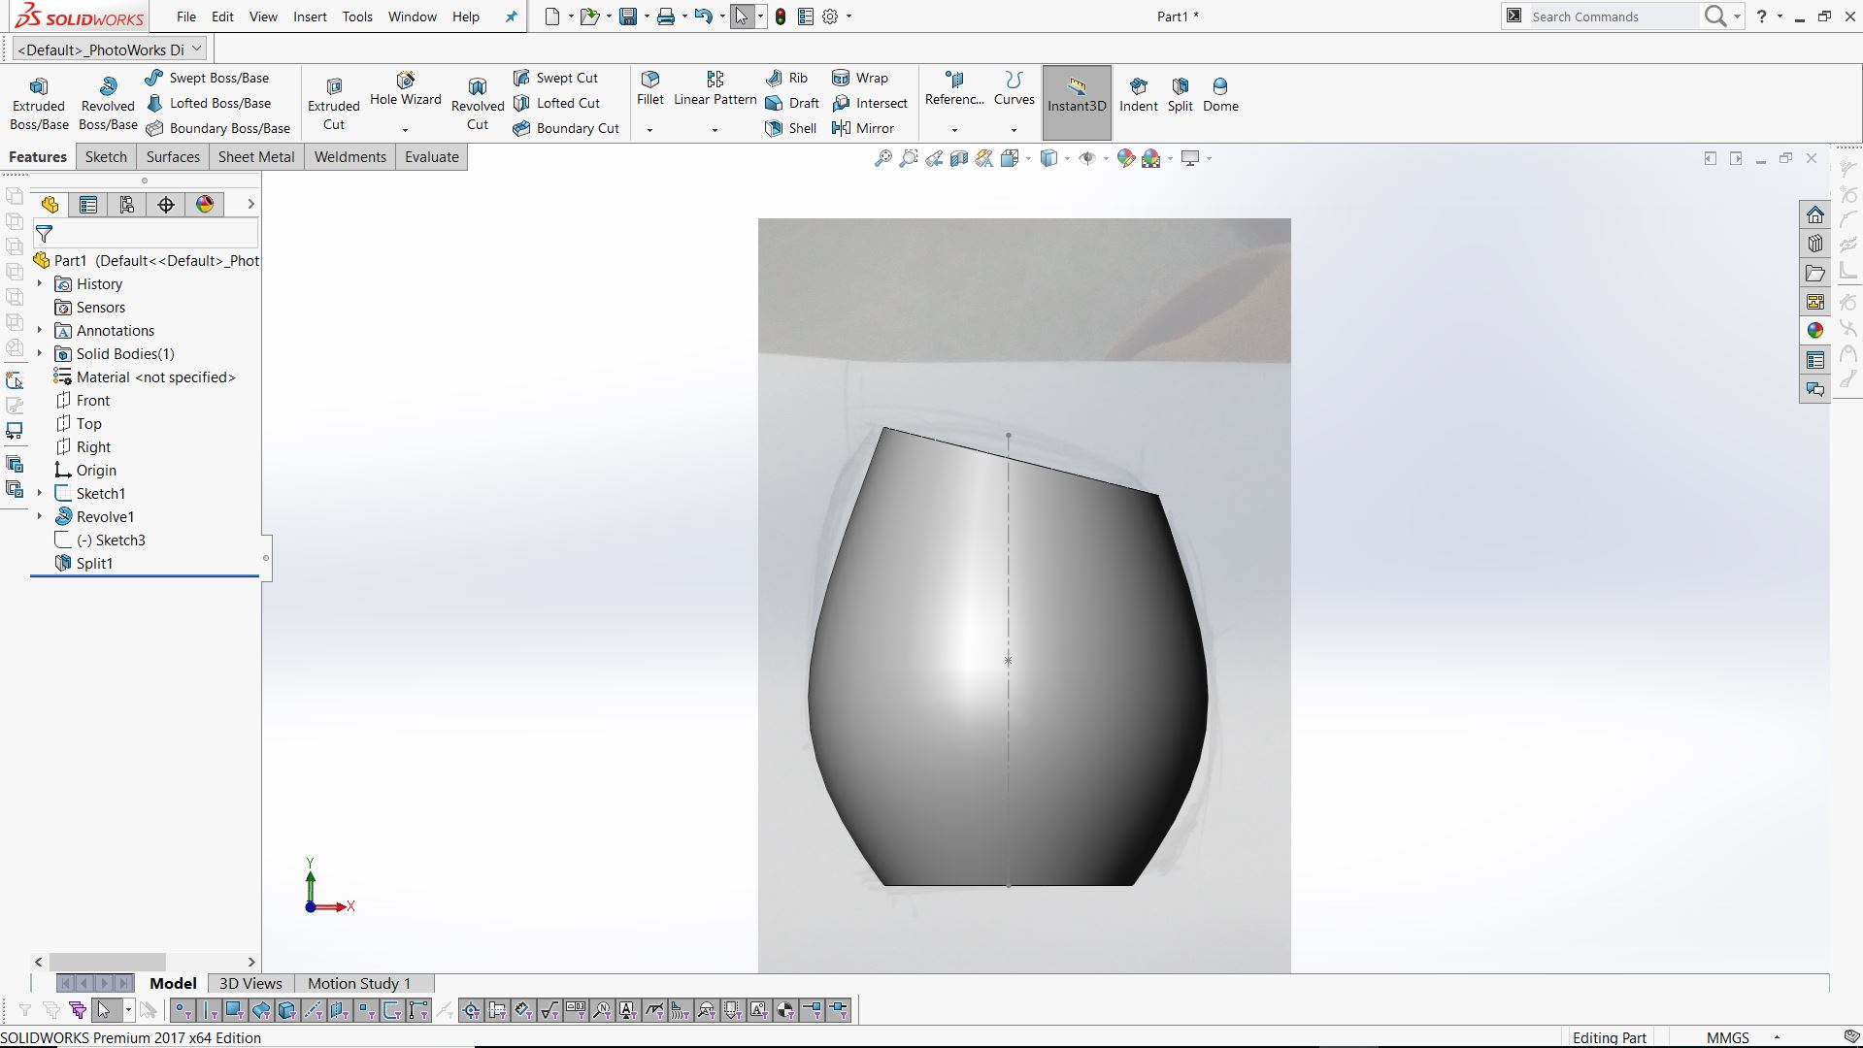Apply the Fillet tool

coord(650,89)
